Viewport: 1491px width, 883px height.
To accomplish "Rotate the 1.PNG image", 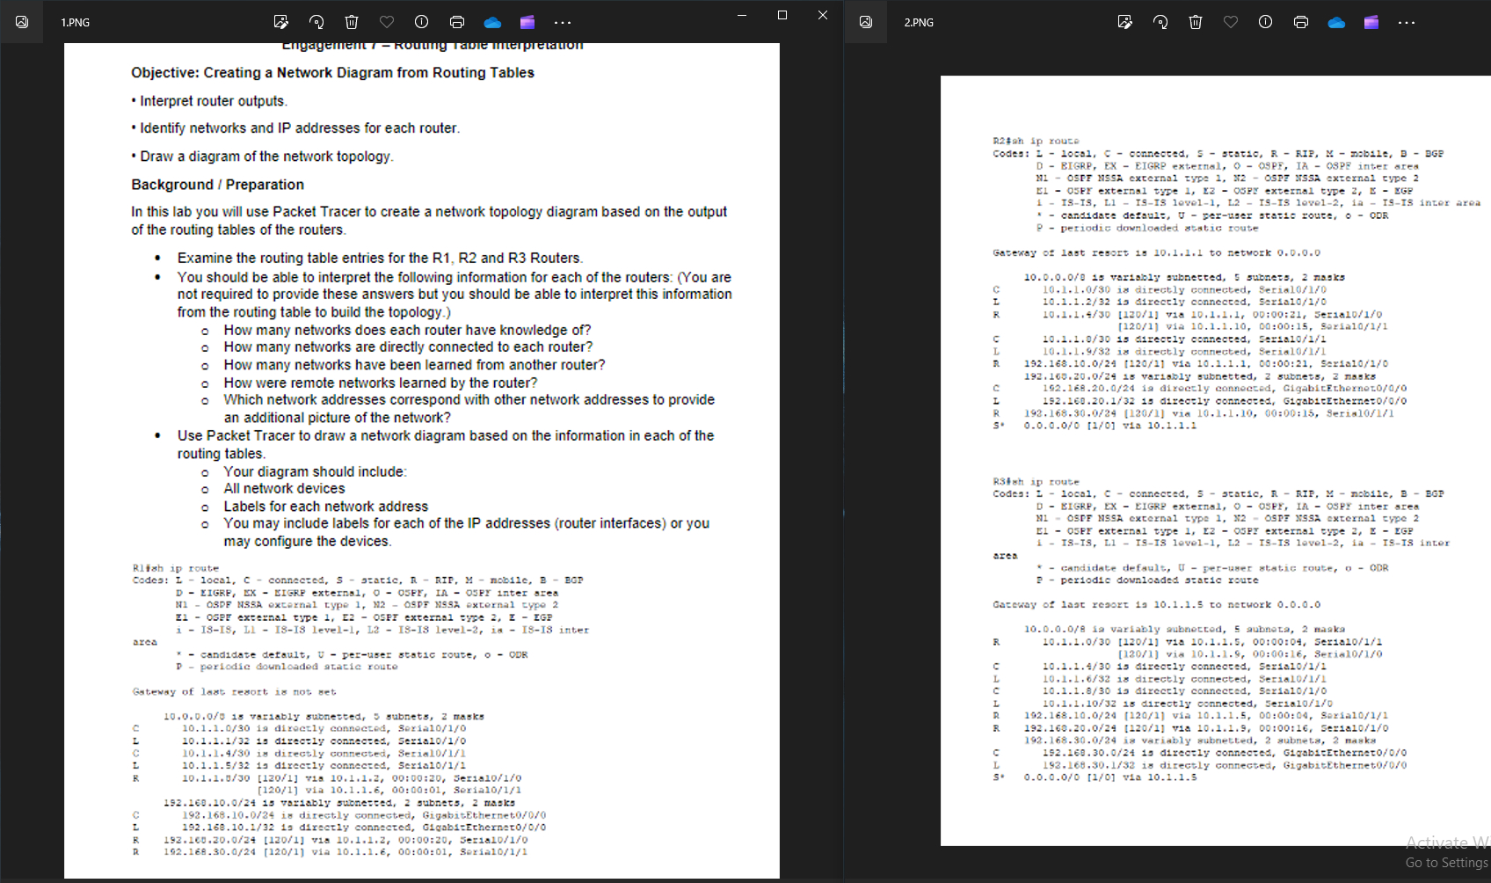I will click(316, 22).
